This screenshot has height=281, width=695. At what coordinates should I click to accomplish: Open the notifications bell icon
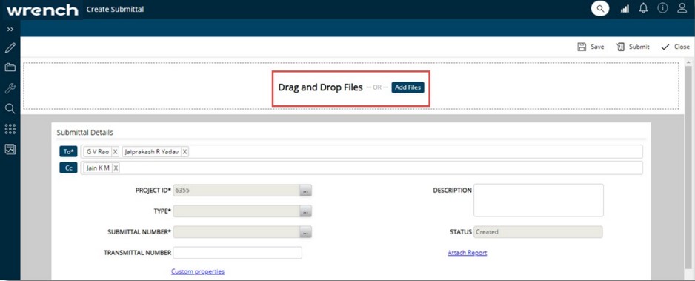[644, 8]
